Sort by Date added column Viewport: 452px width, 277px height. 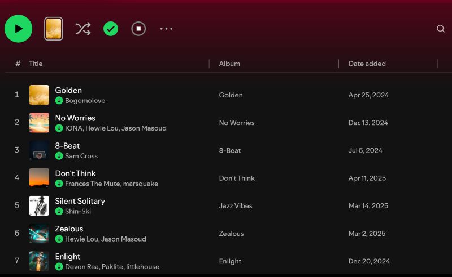point(367,64)
